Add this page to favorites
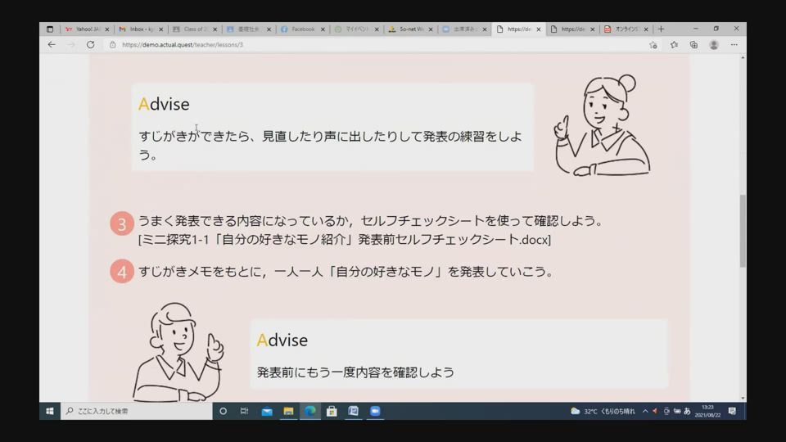 [653, 45]
